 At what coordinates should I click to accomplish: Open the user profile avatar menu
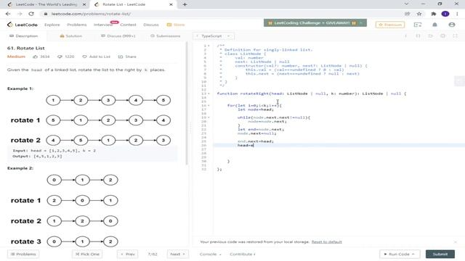452,25
